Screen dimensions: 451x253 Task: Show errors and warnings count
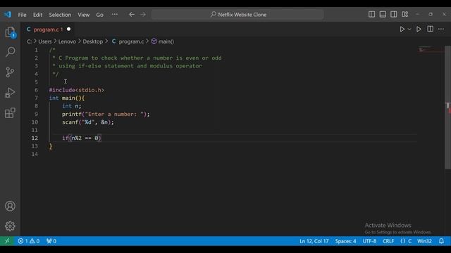[x=28, y=241]
